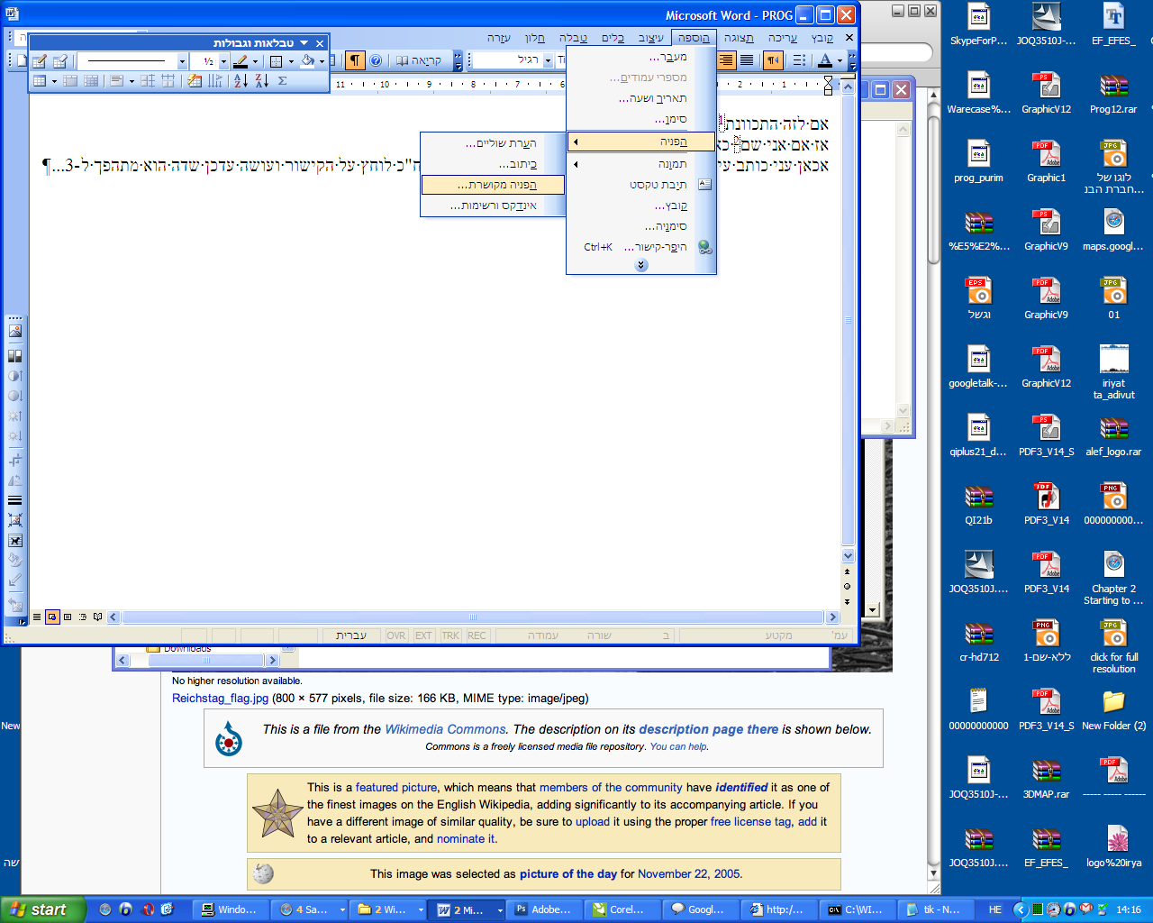Follow the Wikimedia Commons link
This screenshot has width=1153, height=923.
445,729
